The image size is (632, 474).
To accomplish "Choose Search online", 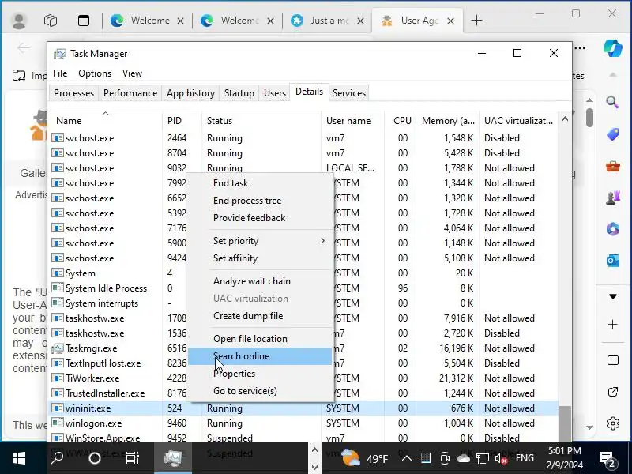I will [261, 356].
